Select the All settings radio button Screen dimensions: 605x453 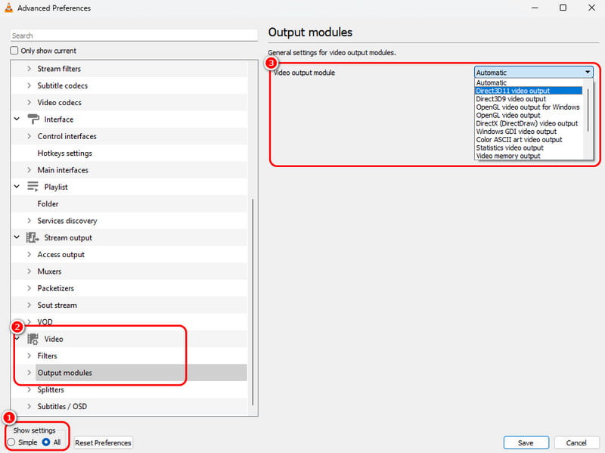[x=46, y=442]
